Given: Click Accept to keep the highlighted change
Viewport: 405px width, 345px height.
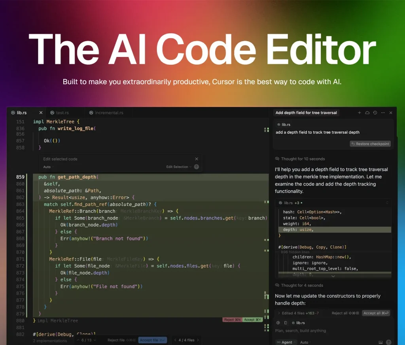Looking at the screenshot, I should click(x=252, y=320).
